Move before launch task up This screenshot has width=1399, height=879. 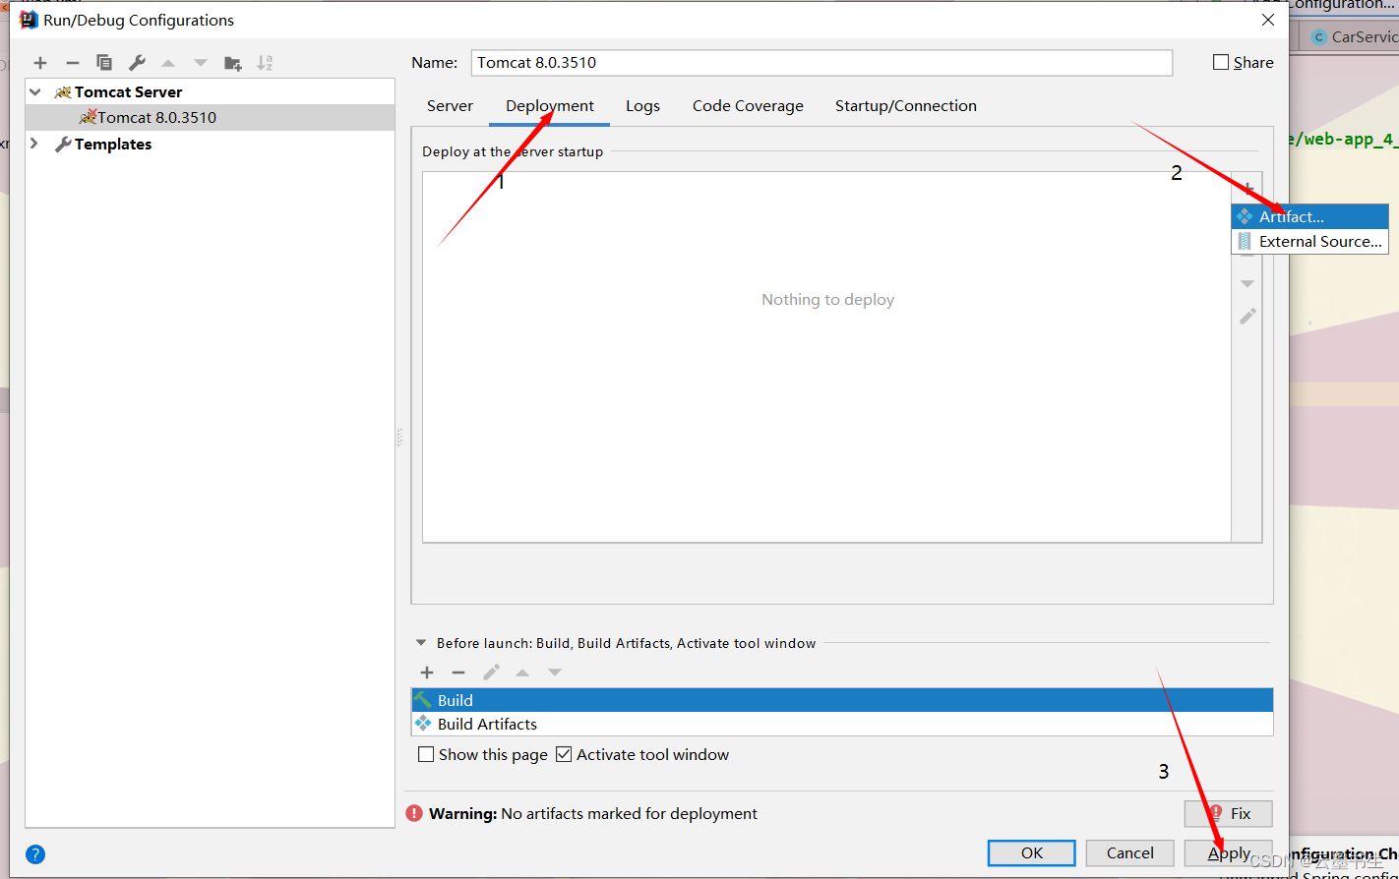pyautogui.click(x=522, y=673)
